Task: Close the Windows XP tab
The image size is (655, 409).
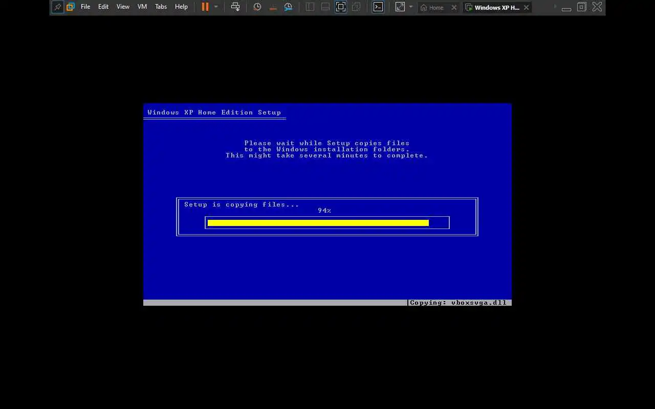Action: tap(526, 7)
